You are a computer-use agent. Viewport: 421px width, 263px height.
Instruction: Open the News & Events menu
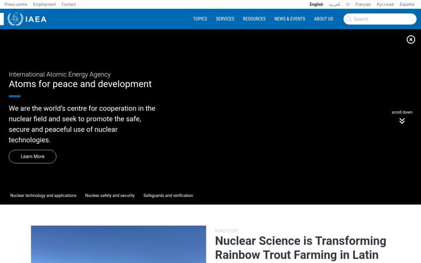[289, 19]
